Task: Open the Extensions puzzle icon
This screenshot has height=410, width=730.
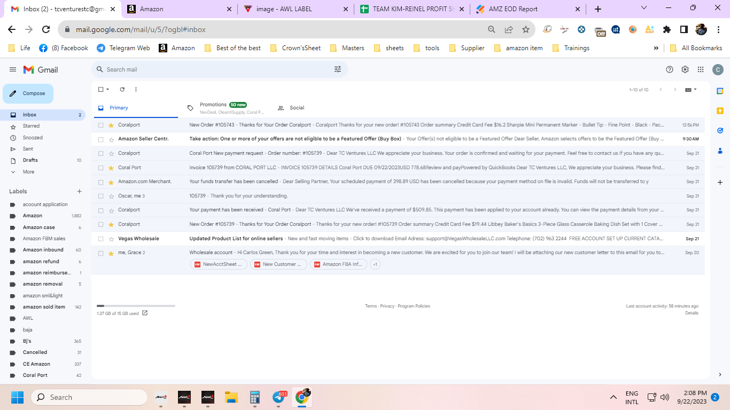Action: [x=666, y=29]
